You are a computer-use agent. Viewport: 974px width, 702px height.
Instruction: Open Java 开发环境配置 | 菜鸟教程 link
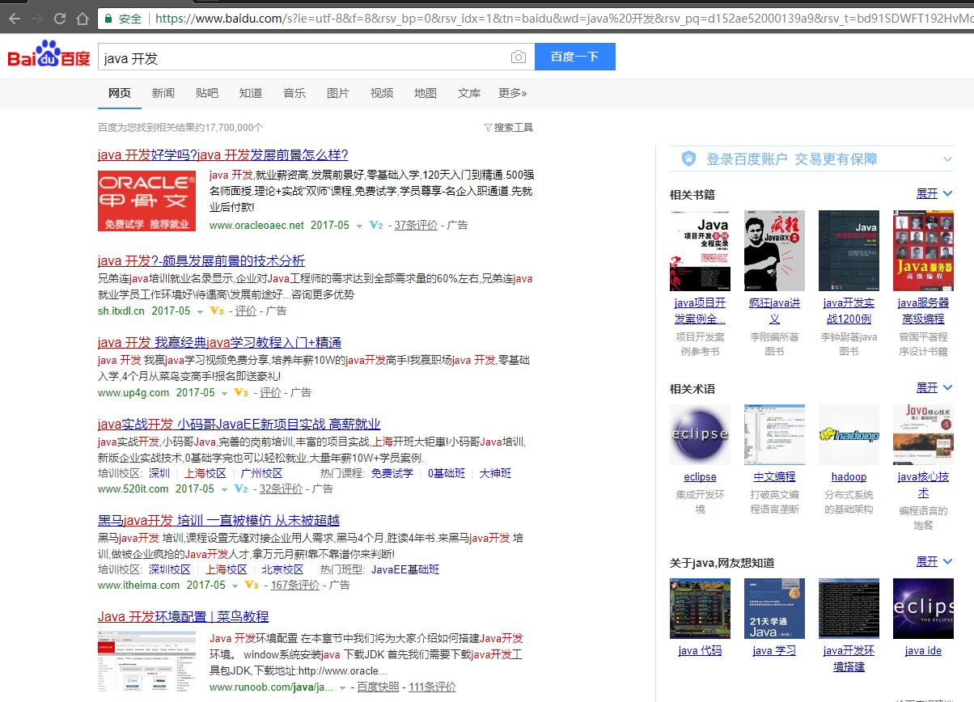point(183,616)
